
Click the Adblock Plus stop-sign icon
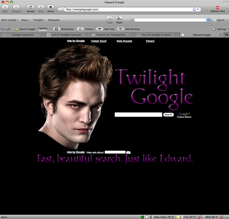tap(217, 7)
